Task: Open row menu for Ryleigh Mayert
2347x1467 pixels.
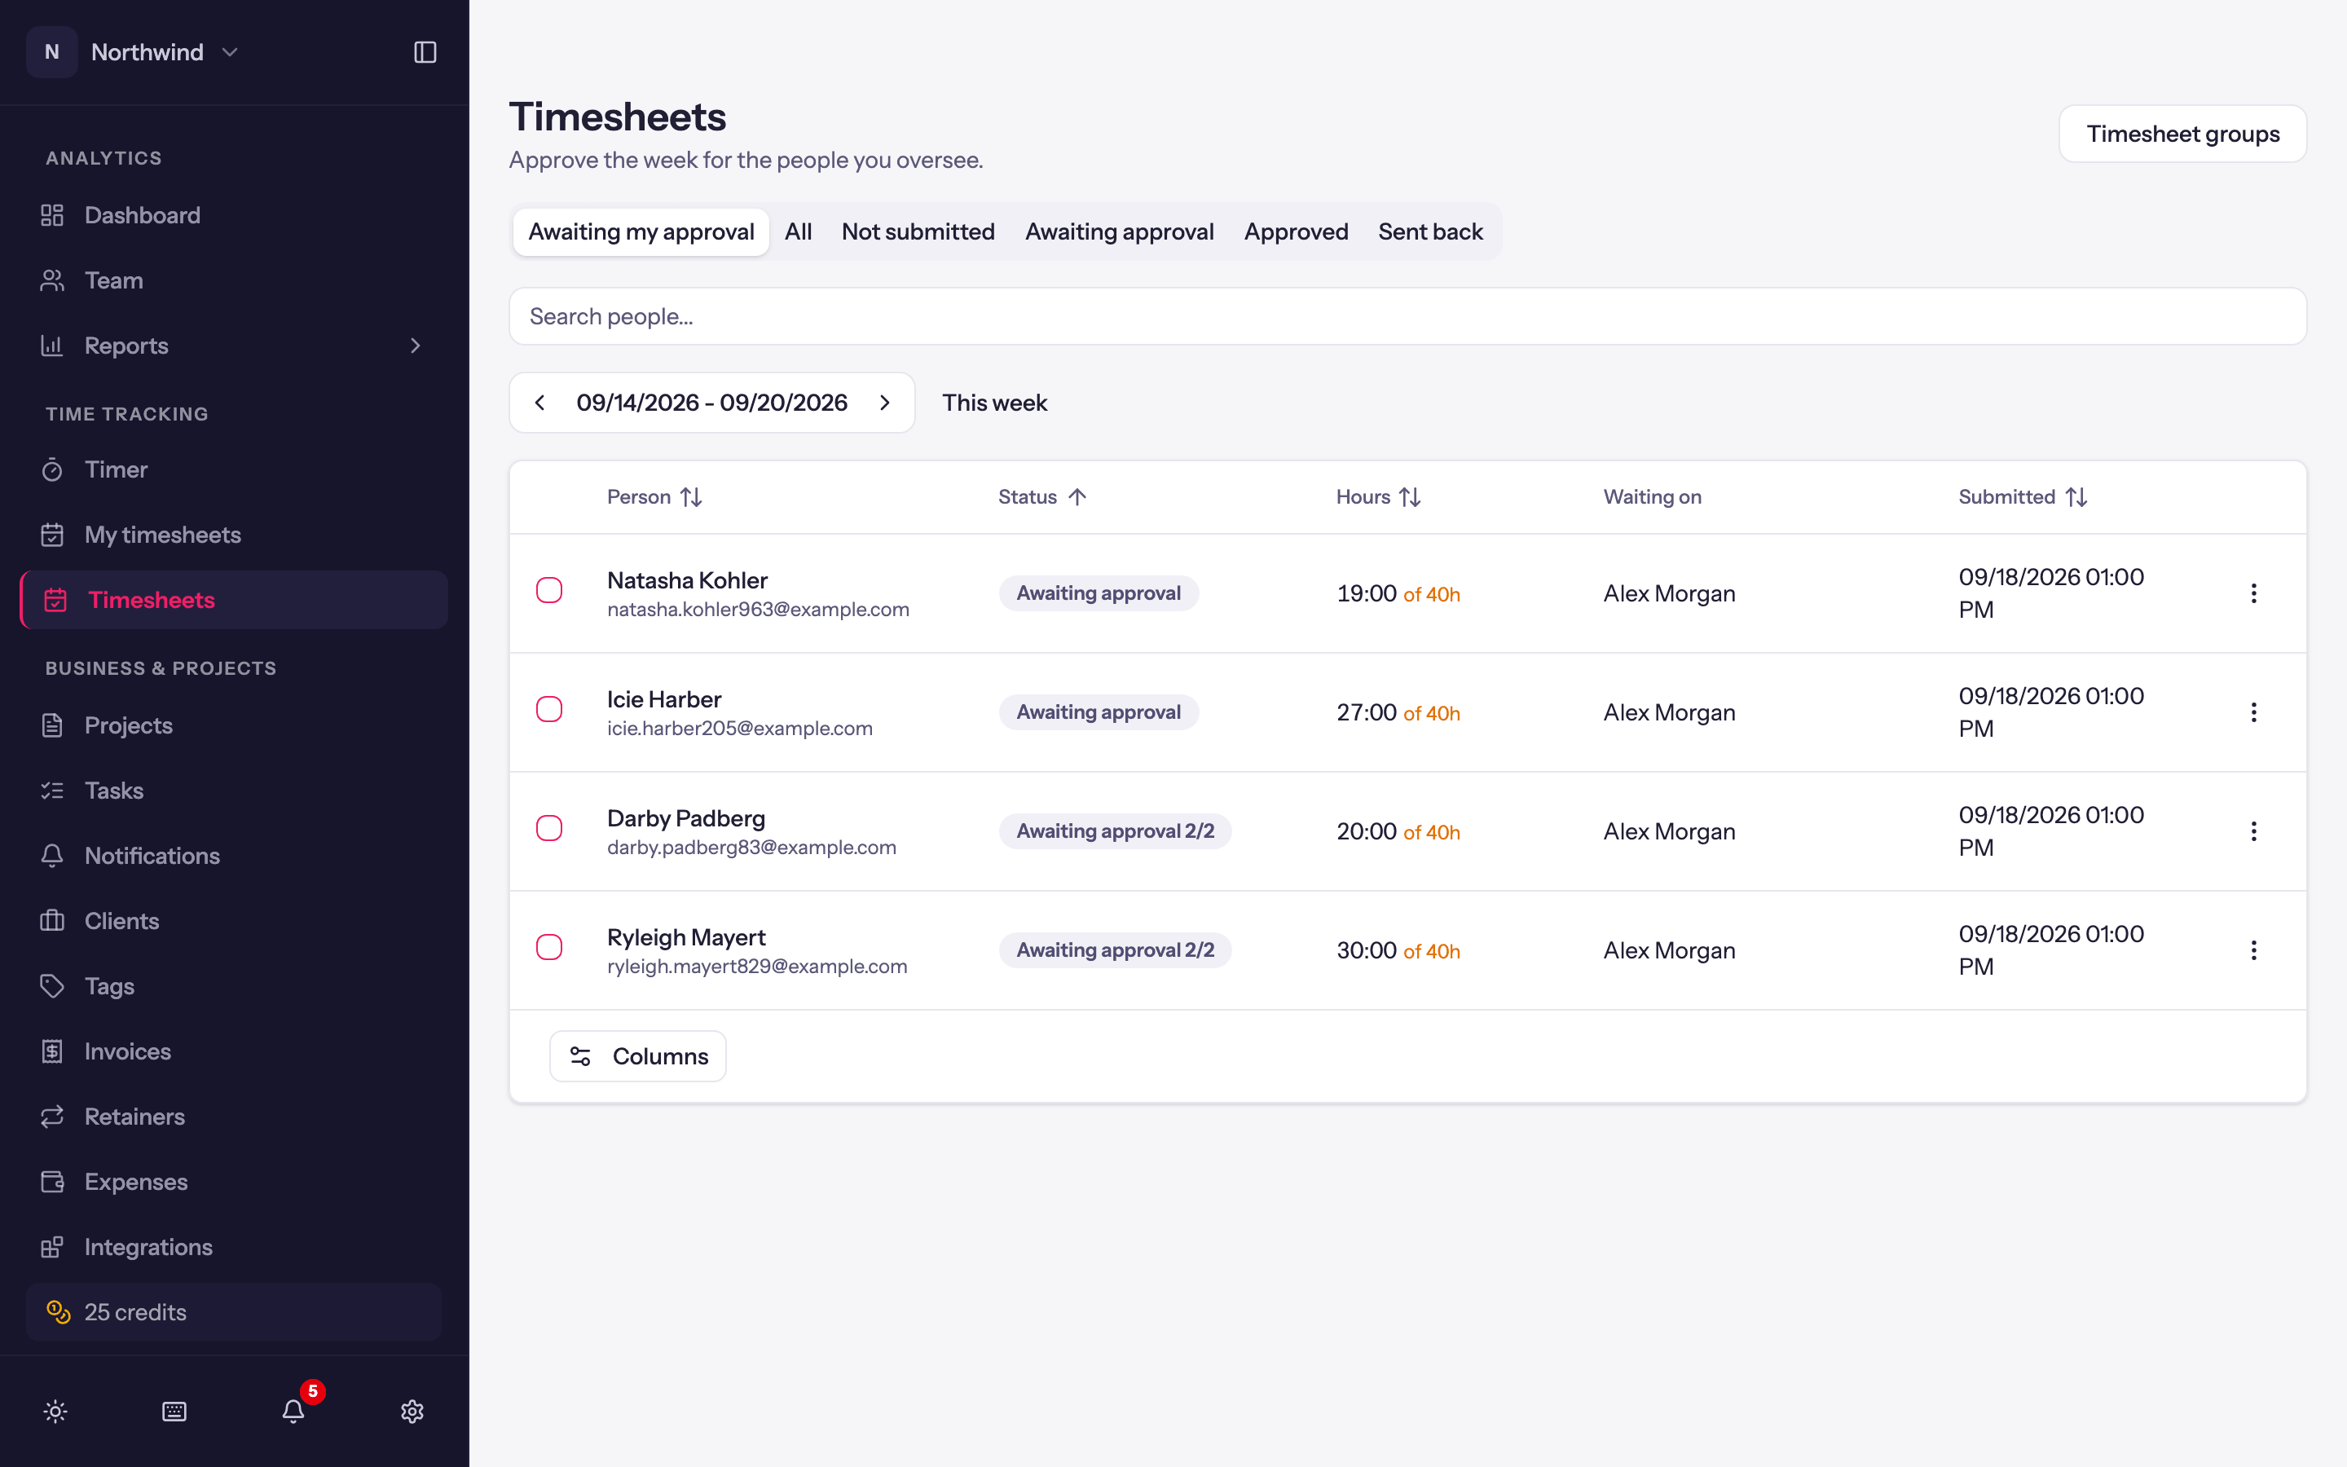Action: pos(2254,949)
